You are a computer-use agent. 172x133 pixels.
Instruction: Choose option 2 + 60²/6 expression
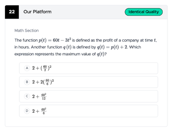click(x=39, y=111)
